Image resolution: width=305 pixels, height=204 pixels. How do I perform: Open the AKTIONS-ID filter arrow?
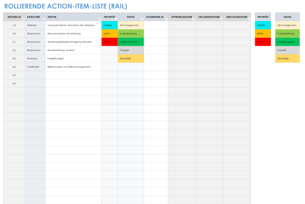23,19
